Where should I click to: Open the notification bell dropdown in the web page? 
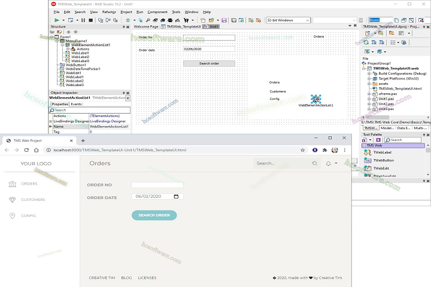coord(332,163)
